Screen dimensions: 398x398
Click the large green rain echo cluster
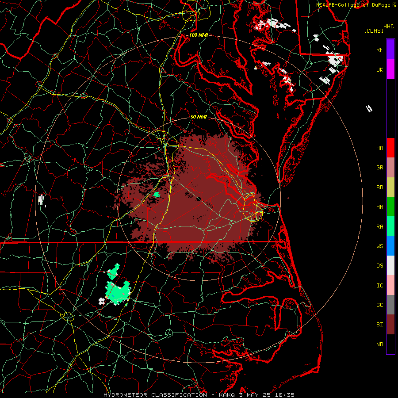click(117, 292)
